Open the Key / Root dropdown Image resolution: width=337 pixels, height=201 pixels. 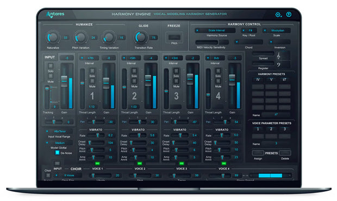coord(248,30)
